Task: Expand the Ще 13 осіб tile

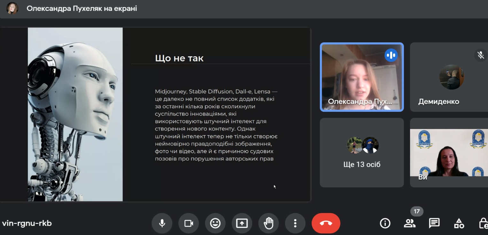Action: 361,153
